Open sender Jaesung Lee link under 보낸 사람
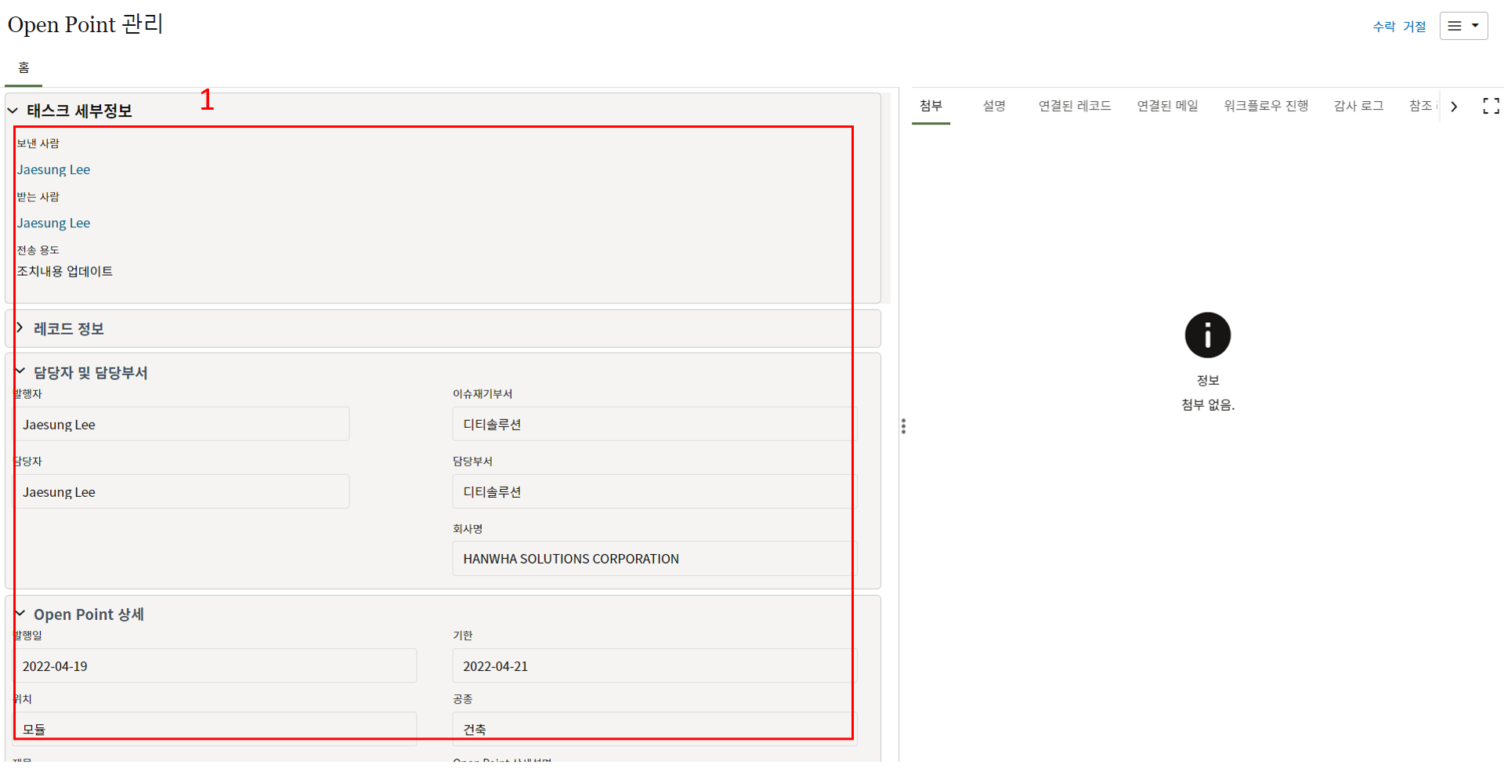 pyautogui.click(x=53, y=170)
